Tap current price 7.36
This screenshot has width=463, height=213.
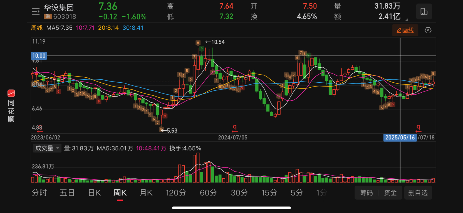108,6
